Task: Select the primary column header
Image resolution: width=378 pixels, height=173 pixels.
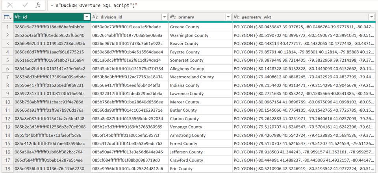Action: pos(197,17)
